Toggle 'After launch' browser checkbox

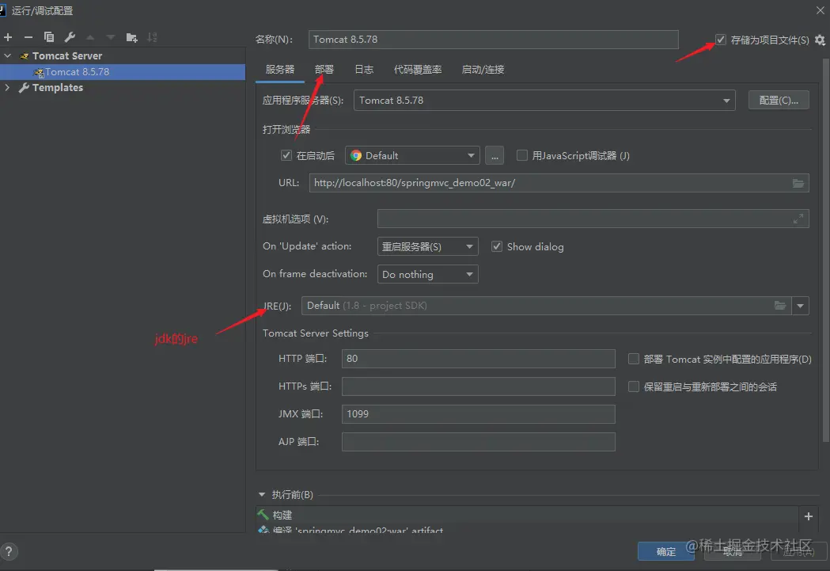coord(286,155)
